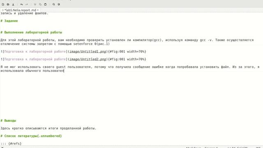Click the '# Выводы' heading line
This screenshot has height=148, width=263.
(8, 120)
